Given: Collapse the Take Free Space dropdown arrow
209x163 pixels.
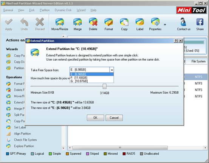Looking at the screenshot, I should [112, 70].
